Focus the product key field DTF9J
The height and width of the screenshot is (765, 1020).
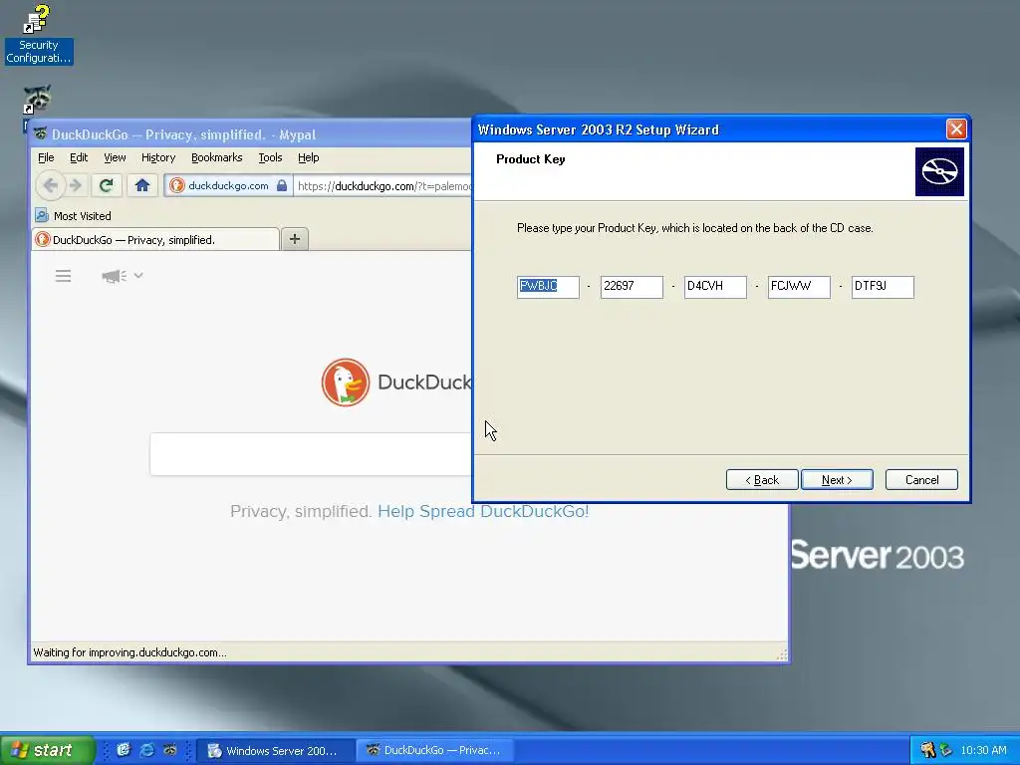[883, 287]
